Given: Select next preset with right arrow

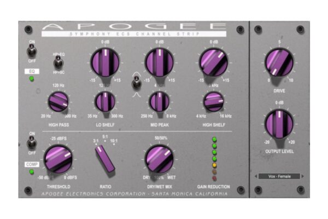Looking at the screenshot, I should pos(302,176).
